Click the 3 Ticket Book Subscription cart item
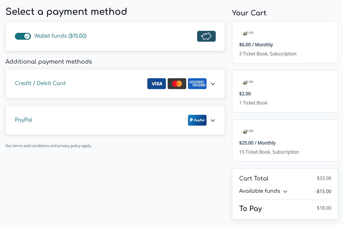This screenshot has height=225, width=343. coord(285,42)
